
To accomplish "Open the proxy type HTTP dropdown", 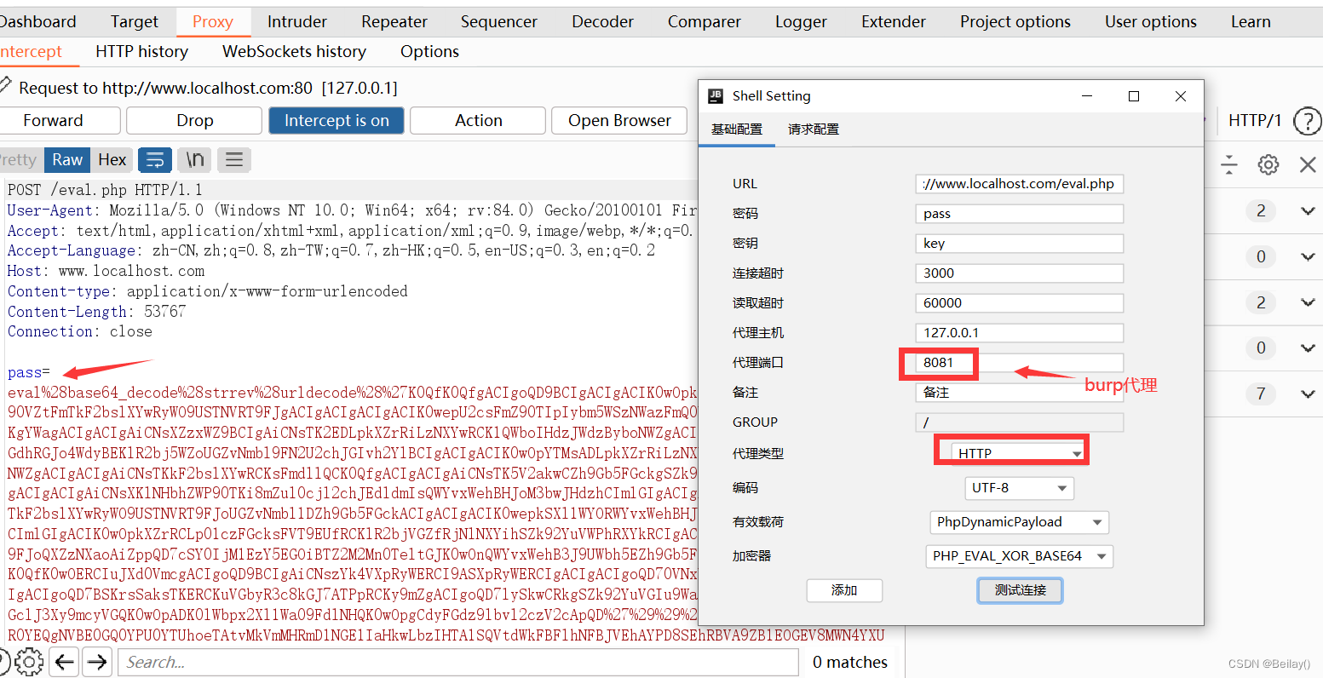I will pos(1019,453).
